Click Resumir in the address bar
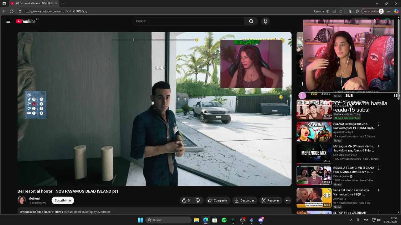 coord(319,11)
